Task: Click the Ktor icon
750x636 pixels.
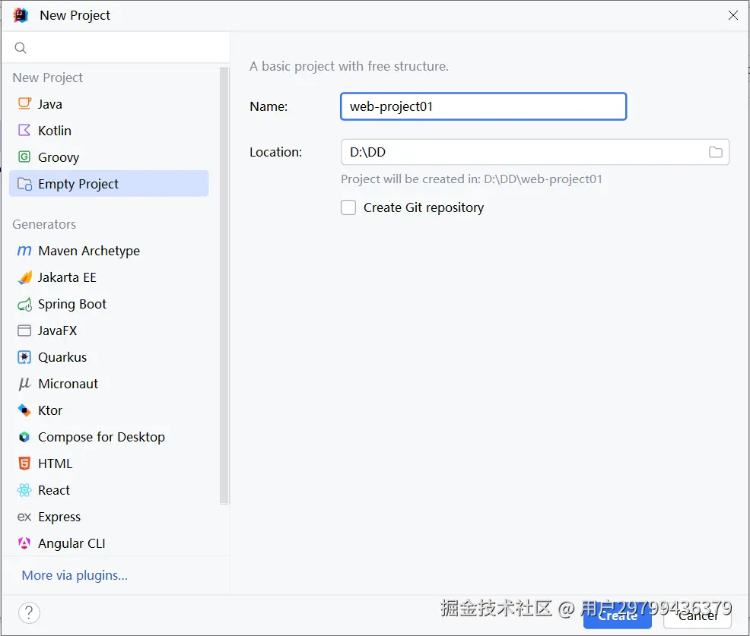Action: coord(24,410)
